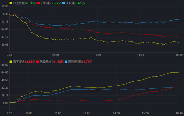Viewport: 184px width, 116px height.
Task: Click the red 港股通(沪) legend swatch
Action: tap(37, 62)
